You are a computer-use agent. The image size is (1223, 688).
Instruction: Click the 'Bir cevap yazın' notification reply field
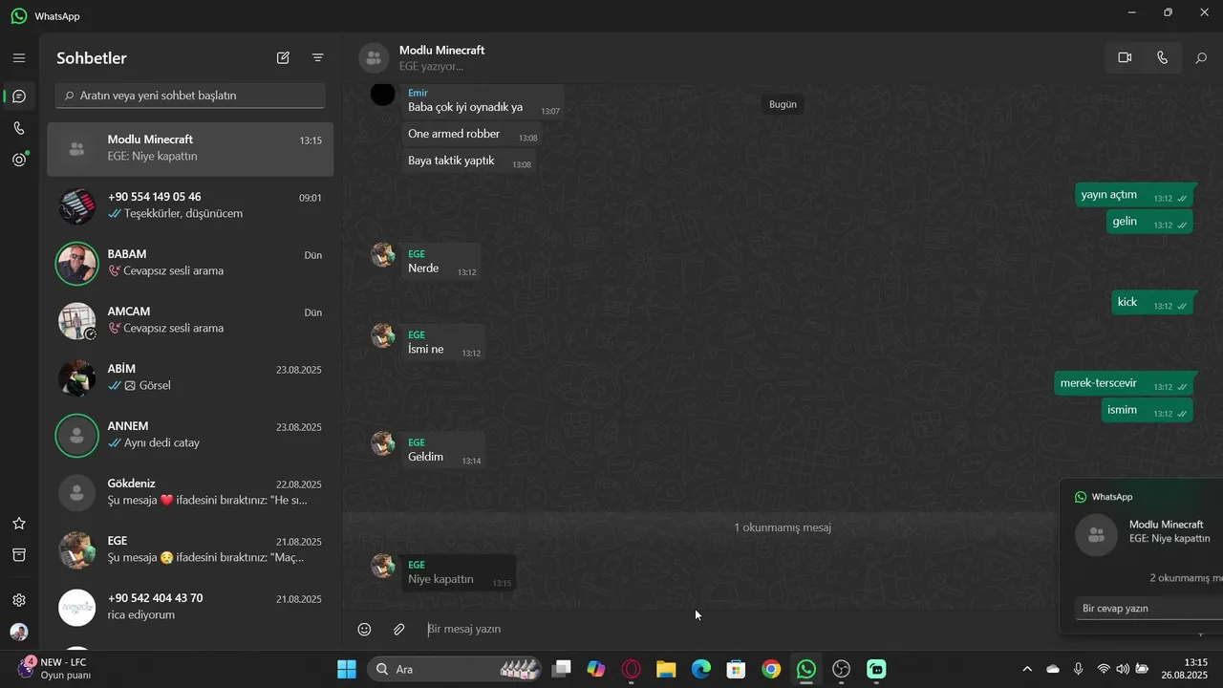(x=1148, y=608)
